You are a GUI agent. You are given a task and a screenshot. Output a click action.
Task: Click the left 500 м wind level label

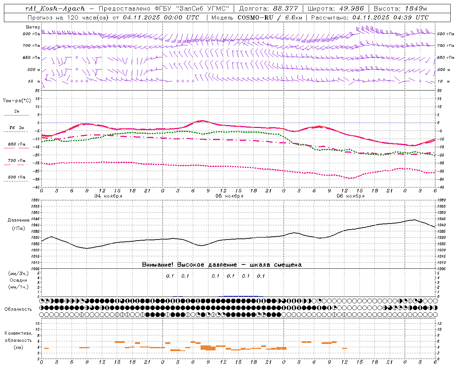(x=34, y=70)
